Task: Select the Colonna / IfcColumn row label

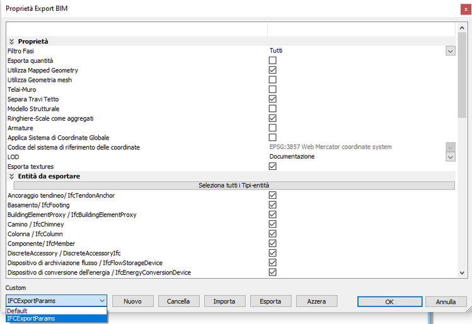Action: pyautogui.click(x=35, y=234)
